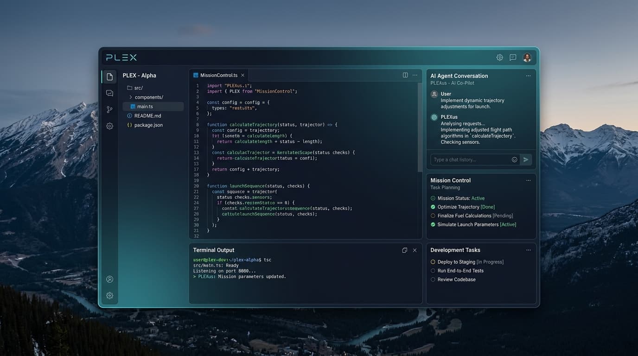Click the split editor icon
638x356 pixels.
pos(405,75)
